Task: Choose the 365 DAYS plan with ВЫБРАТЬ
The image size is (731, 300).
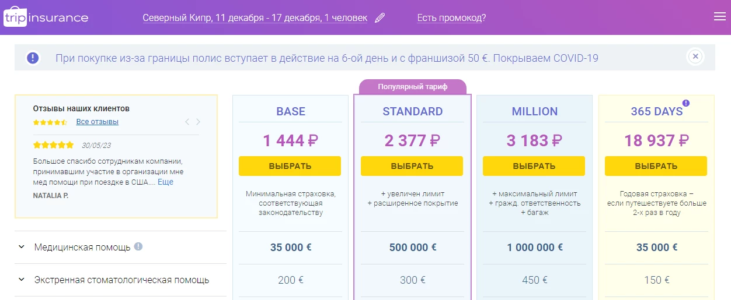Action: 656,166
